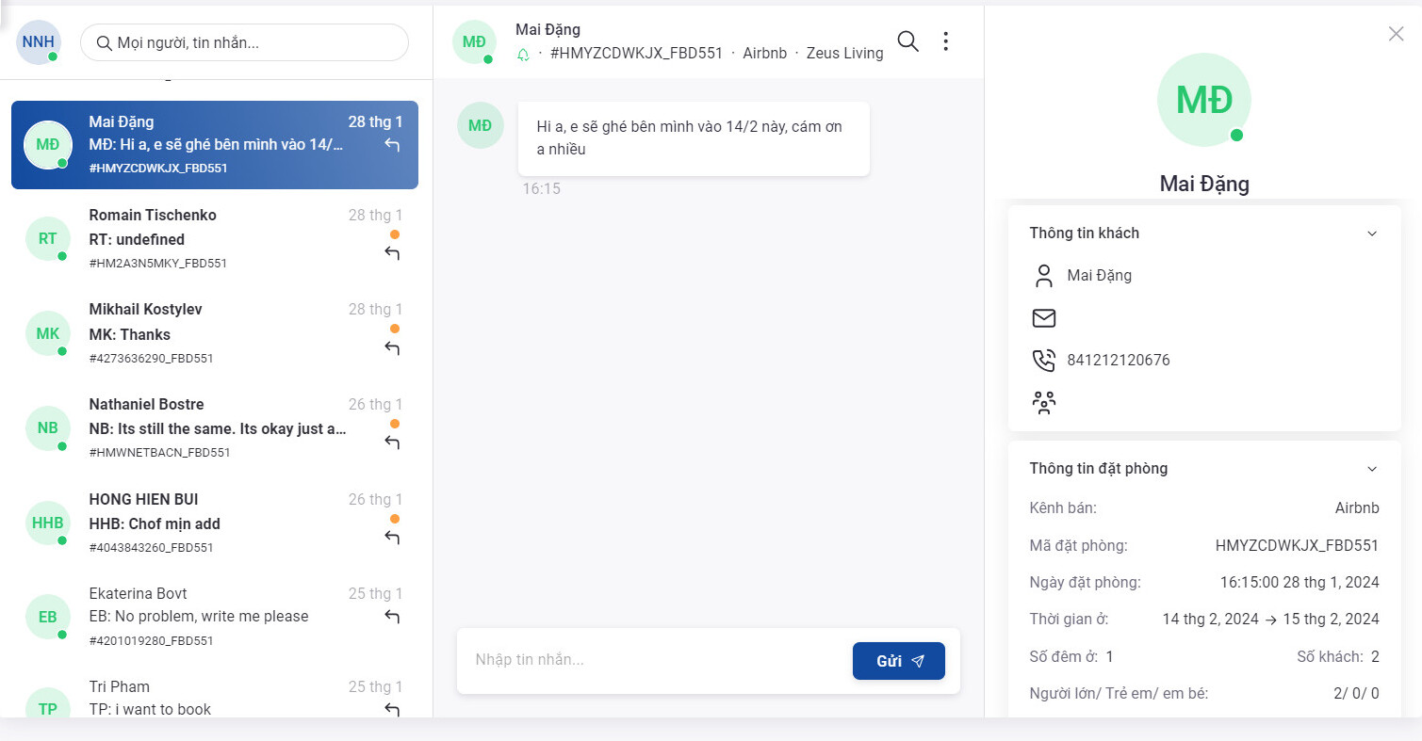Click the envelope email icon
The image size is (1422, 741).
coord(1043,318)
